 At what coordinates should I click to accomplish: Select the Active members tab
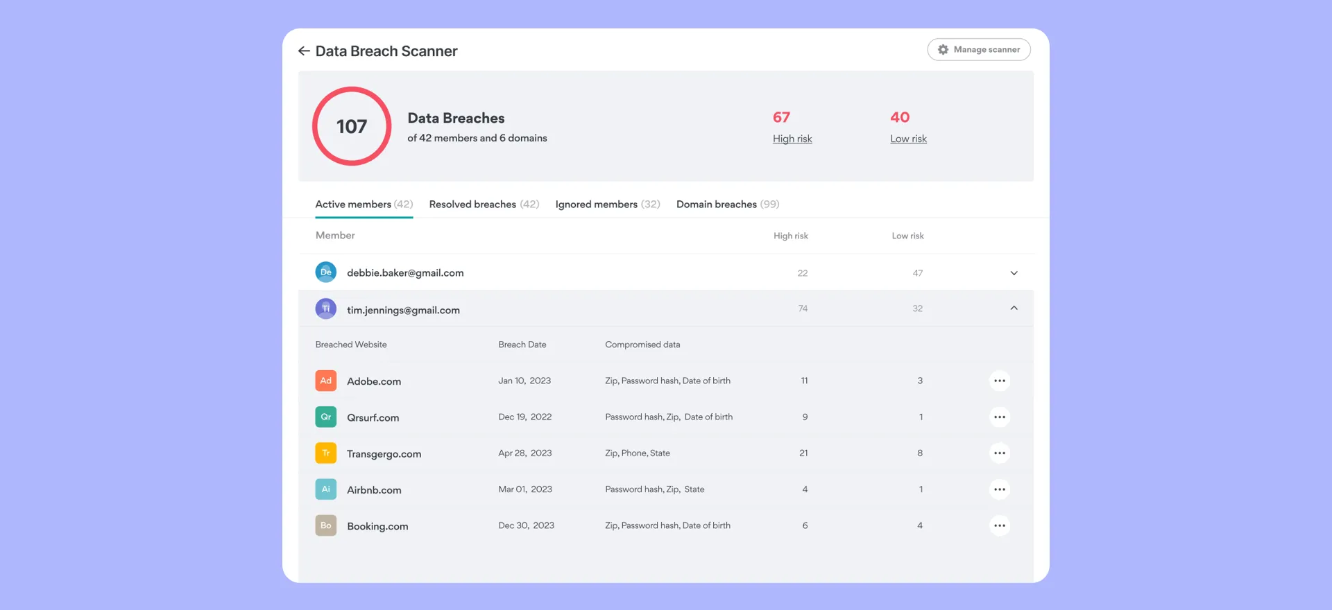364,204
